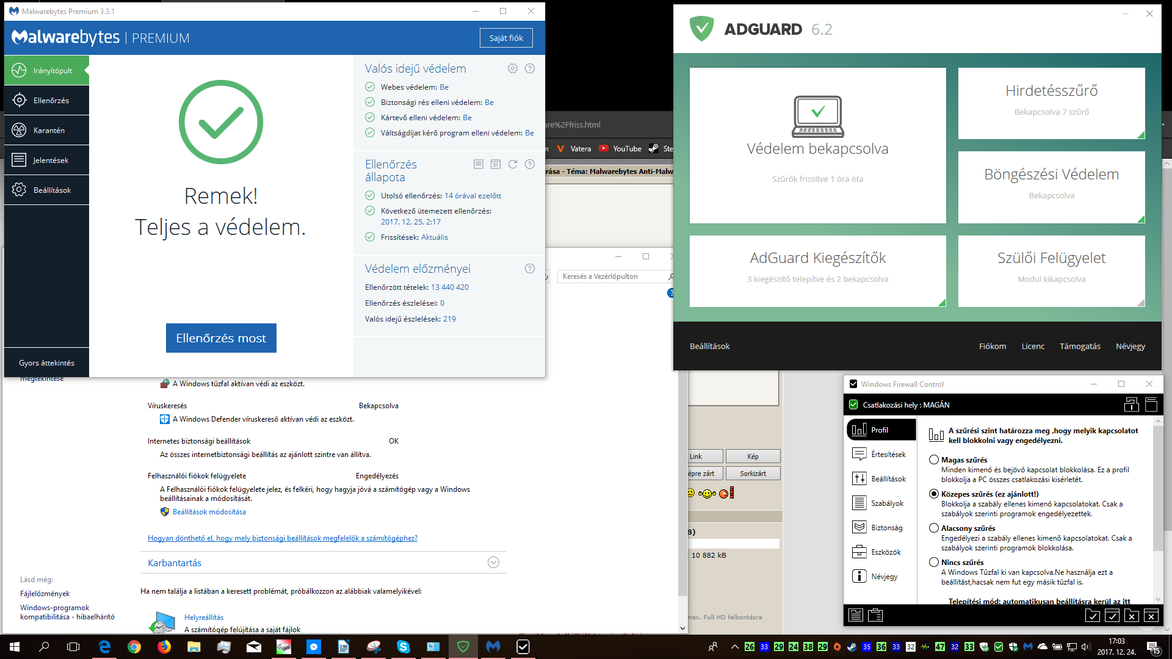This screenshot has height=659, width=1172.
Task: Open the Karantén quarantine icon
Action: tap(19, 130)
